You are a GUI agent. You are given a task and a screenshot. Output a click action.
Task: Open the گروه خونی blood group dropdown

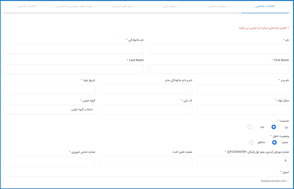[x=49, y=110]
